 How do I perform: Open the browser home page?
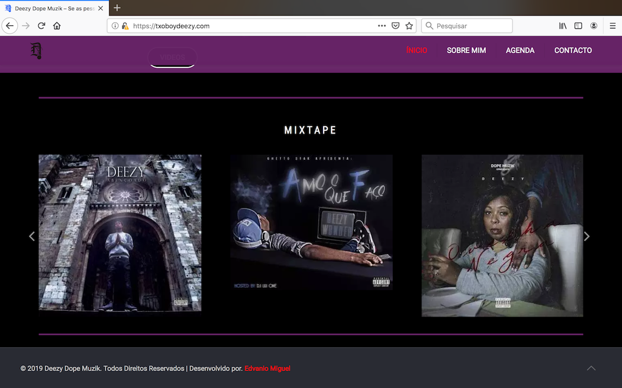click(x=57, y=26)
